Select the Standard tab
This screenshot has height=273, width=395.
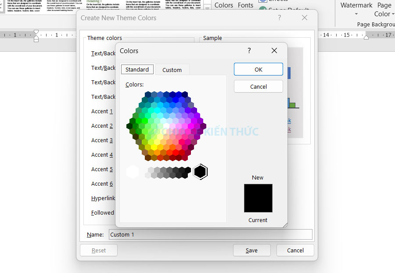137,70
